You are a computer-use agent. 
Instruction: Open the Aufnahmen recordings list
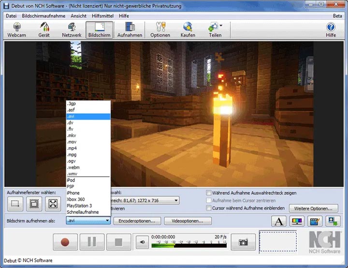130,30
